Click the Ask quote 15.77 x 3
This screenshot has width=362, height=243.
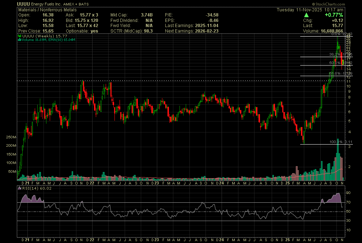pos(89,15)
